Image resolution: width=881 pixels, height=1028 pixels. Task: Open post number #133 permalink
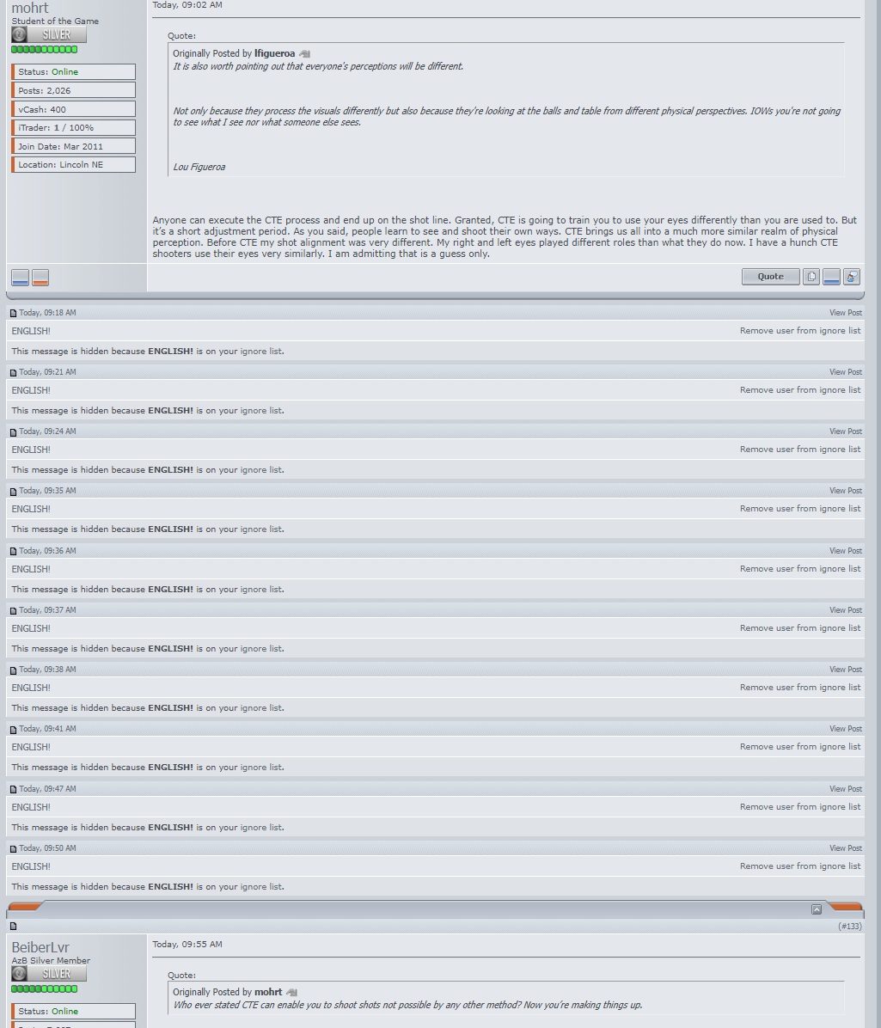(851, 927)
